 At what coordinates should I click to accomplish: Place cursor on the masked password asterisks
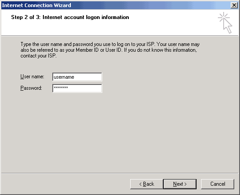pyautogui.click(x=61, y=88)
